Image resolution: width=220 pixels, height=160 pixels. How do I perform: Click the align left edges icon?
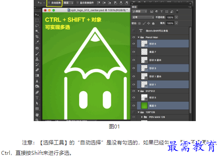(115, 3)
